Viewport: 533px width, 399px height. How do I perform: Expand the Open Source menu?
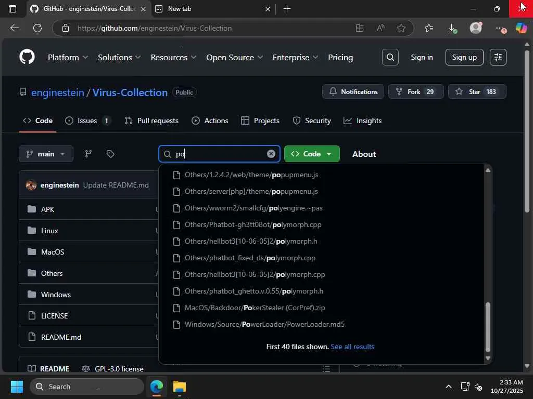click(x=235, y=57)
